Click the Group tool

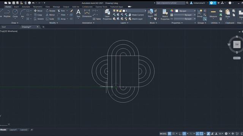tap(200, 14)
